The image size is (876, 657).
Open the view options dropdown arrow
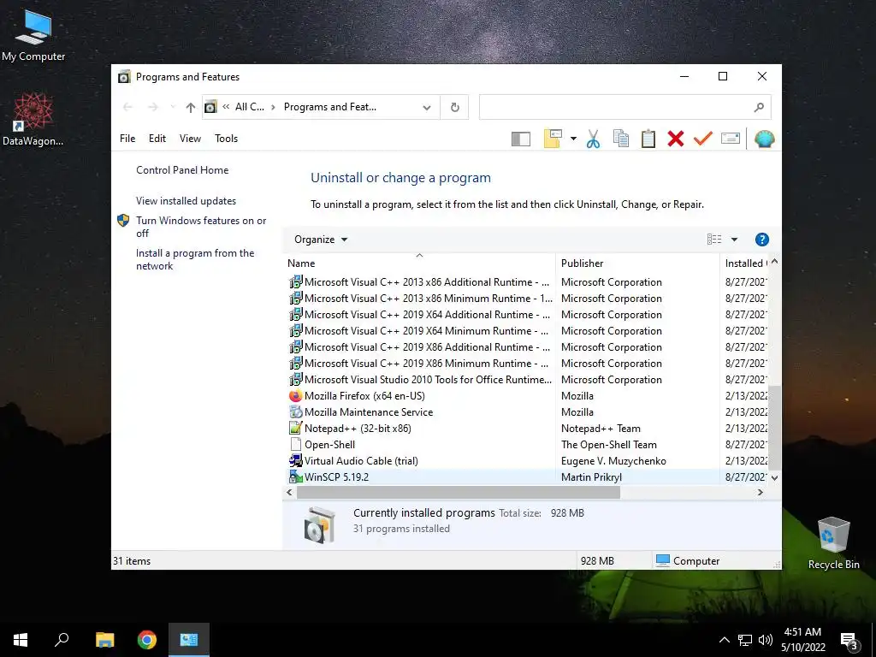tap(734, 240)
